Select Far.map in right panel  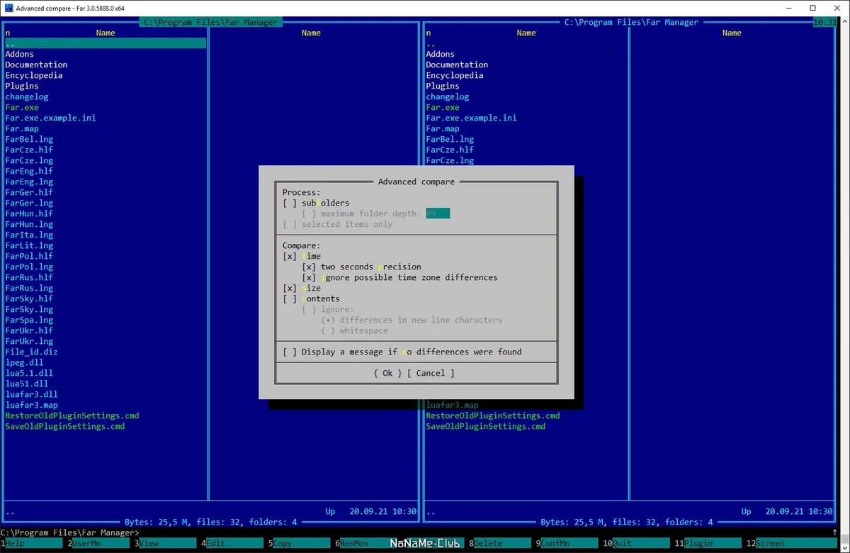tap(443, 128)
